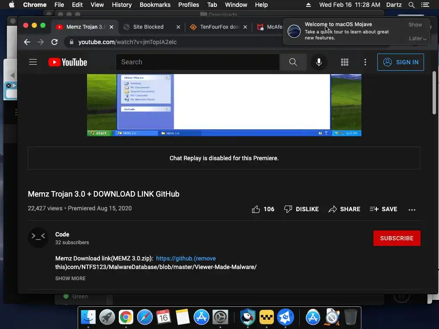Image resolution: width=439 pixels, height=329 pixels.
Task: Open Notification Center list icon
Action: [x=425, y=5]
